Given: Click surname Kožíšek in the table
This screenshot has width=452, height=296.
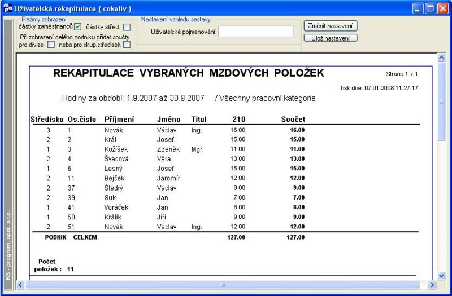Looking at the screenshot, I should click(116, 149).
